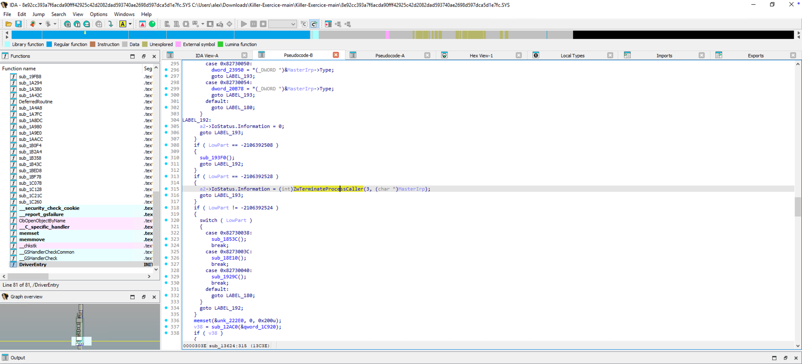Viewport: 802px width, 364px height.
Task: Click ZwTerminateProcessCaller in the pseudocode
Action: point(328,189)
